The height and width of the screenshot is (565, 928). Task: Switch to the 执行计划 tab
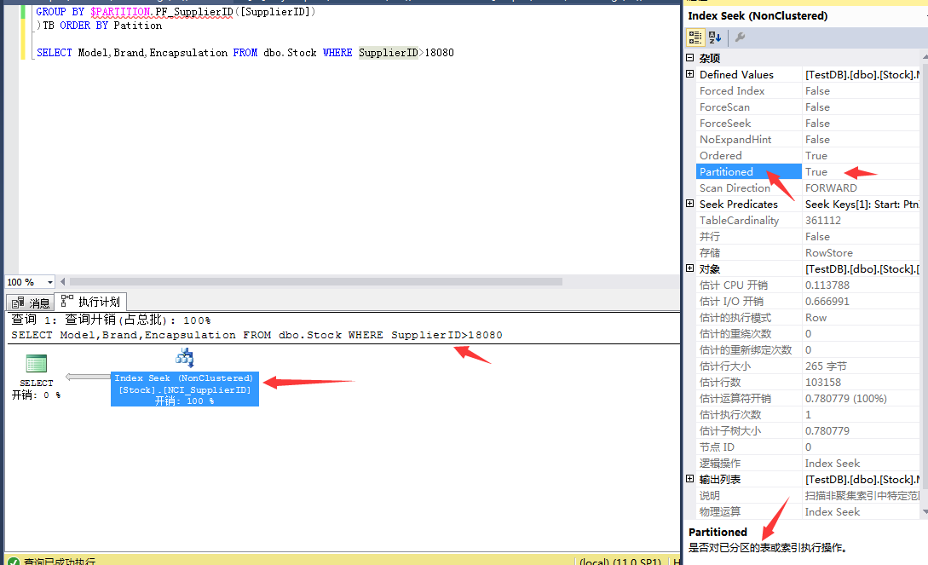92,302
